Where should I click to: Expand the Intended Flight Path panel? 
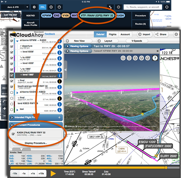tap(12, 117)
